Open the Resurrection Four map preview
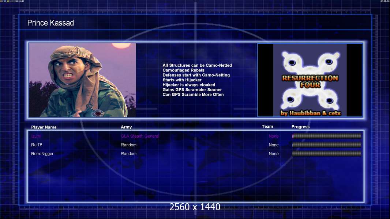This screenshot has height=219, width=390. (x=310, y=80)
